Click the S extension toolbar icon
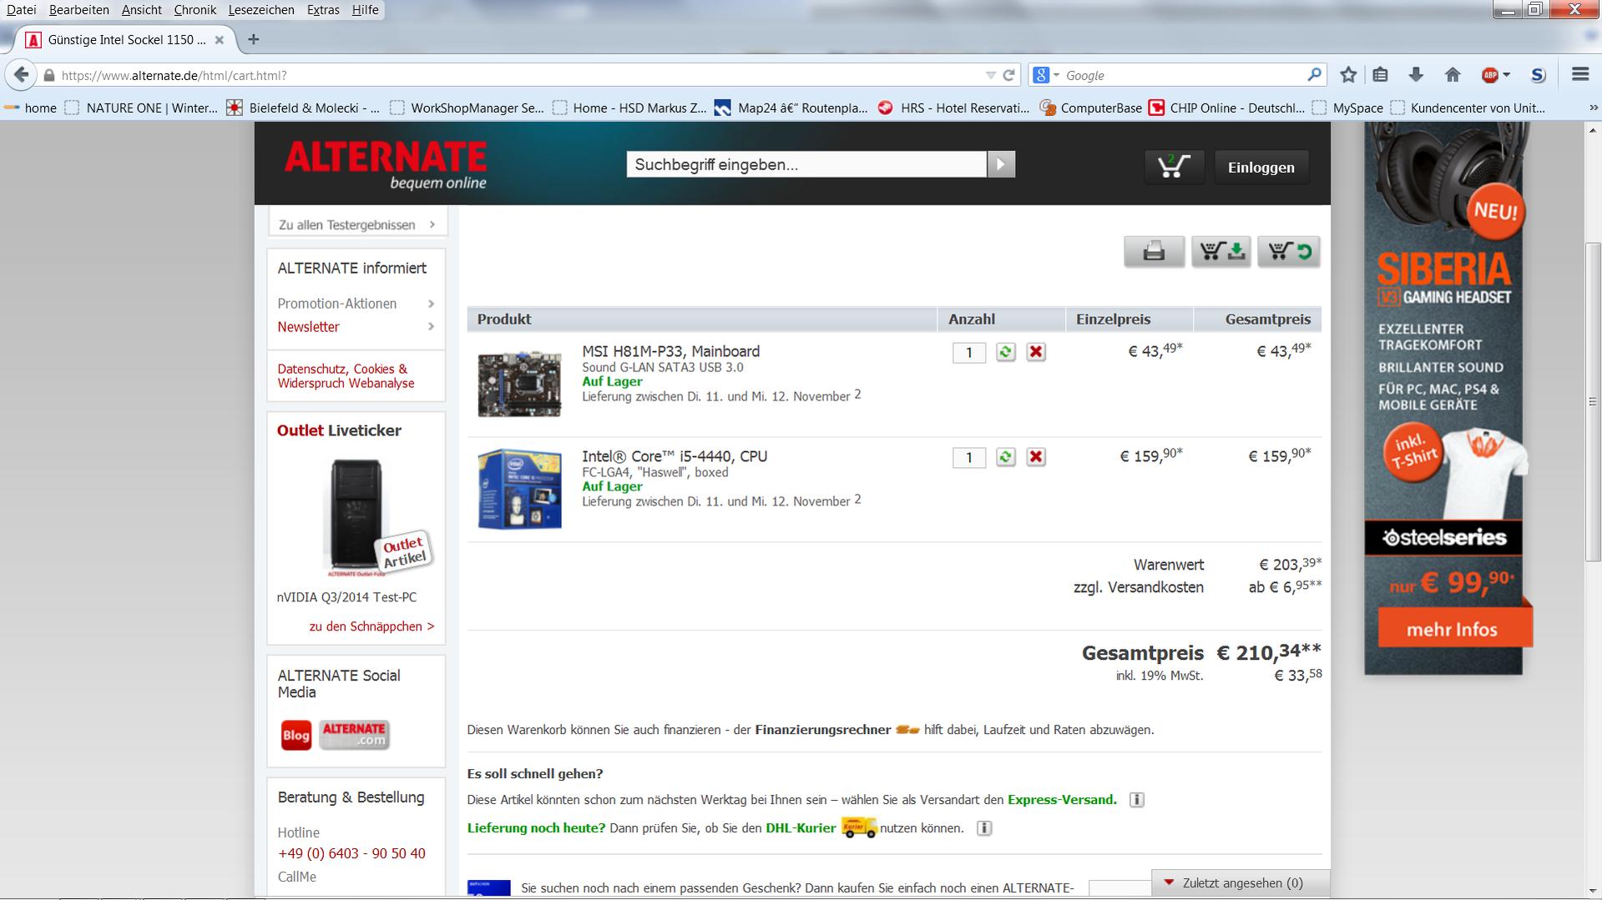Image resolution: width=1602 pixels, height=900 pixels. [x=1538, y=75]
